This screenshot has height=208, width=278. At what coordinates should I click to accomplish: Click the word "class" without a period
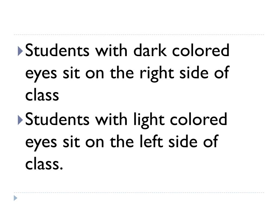tap(42, 95)
